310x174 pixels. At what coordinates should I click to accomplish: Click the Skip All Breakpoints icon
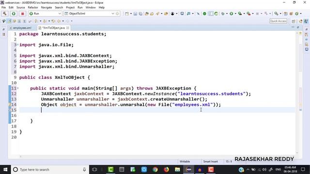click(x=198, y=14)
